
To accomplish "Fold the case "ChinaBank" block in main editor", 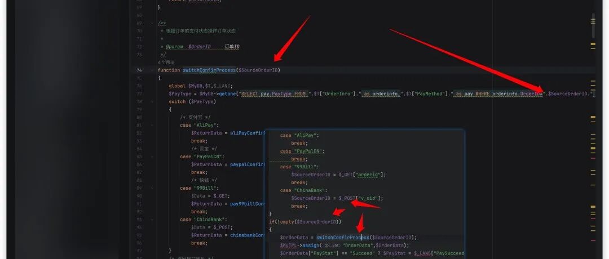I will click(x=152, y=220).
